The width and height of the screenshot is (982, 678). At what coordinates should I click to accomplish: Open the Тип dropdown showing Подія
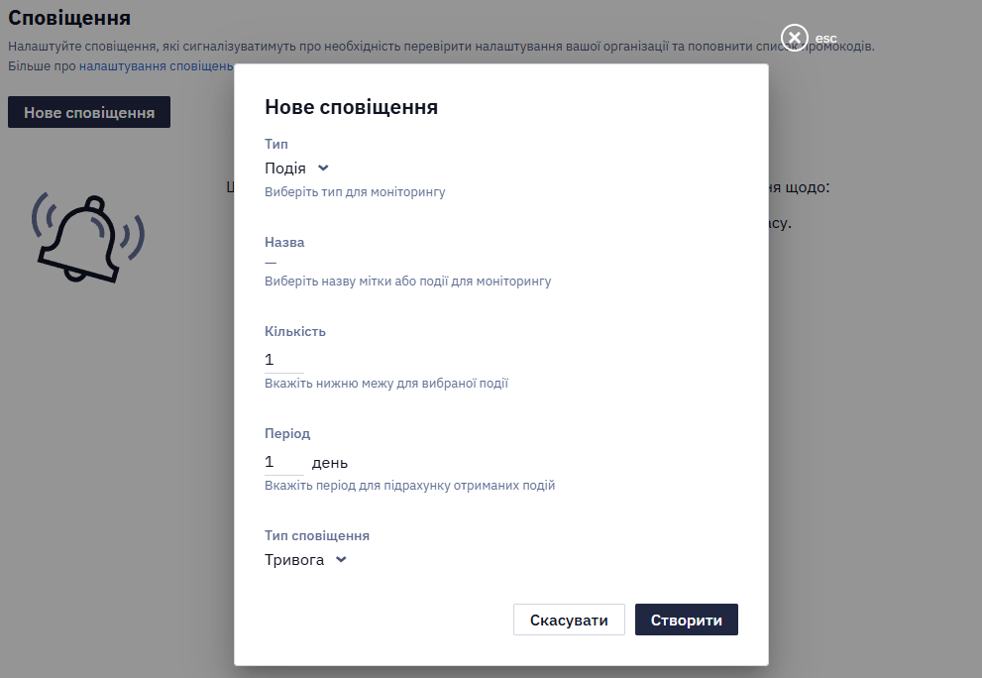coord(297,168)
